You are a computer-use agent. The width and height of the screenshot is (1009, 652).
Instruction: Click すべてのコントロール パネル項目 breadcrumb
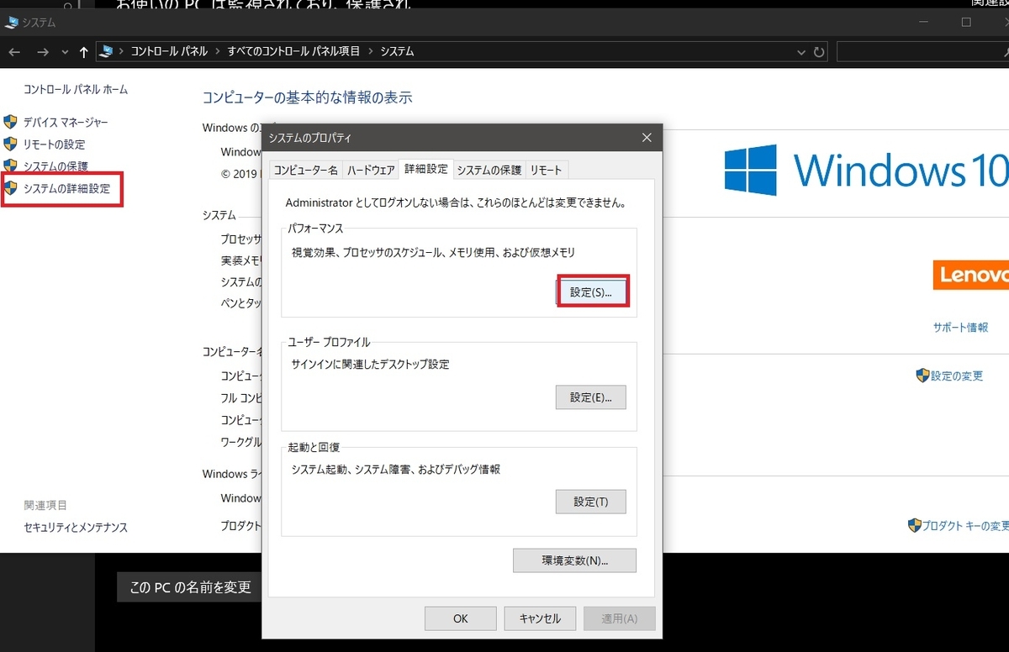click(x=293, y=51)
